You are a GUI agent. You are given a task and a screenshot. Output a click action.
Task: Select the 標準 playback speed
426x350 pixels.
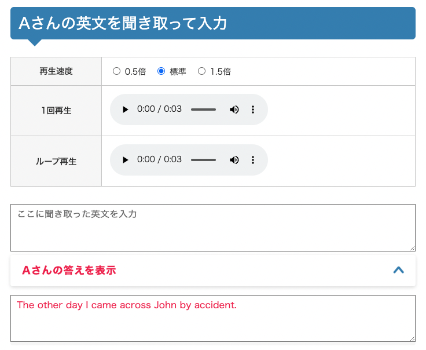point(161,71)
